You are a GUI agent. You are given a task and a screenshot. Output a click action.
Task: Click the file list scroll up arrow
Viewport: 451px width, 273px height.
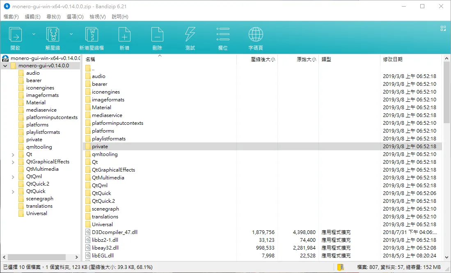[x=446, y=58]
